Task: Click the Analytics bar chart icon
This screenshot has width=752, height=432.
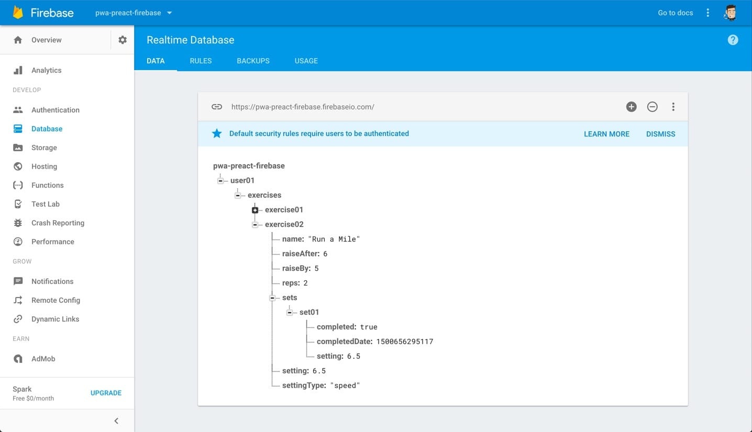Action: [x=18, y=70]
